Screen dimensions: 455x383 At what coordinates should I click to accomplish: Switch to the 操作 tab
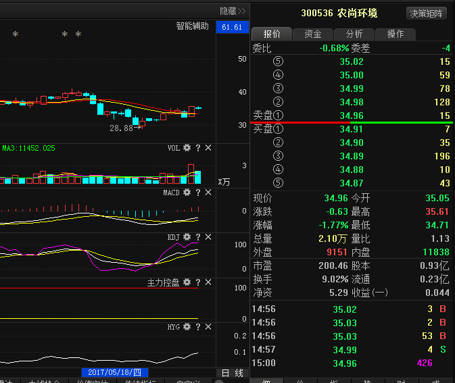coord(396,34)
